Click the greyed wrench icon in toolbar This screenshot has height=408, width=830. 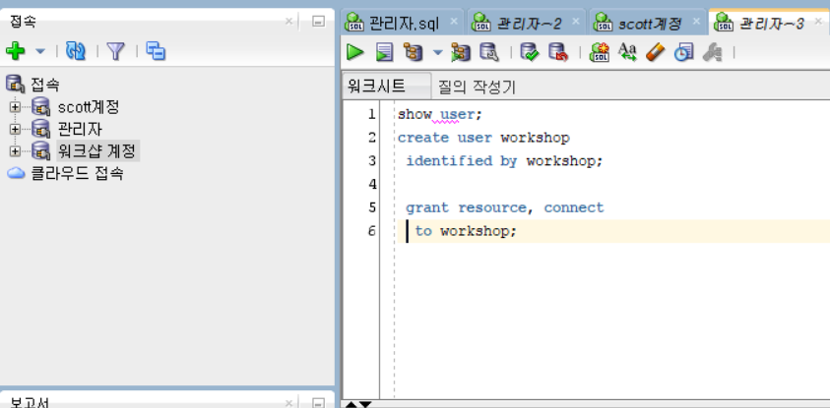[712, 52]
